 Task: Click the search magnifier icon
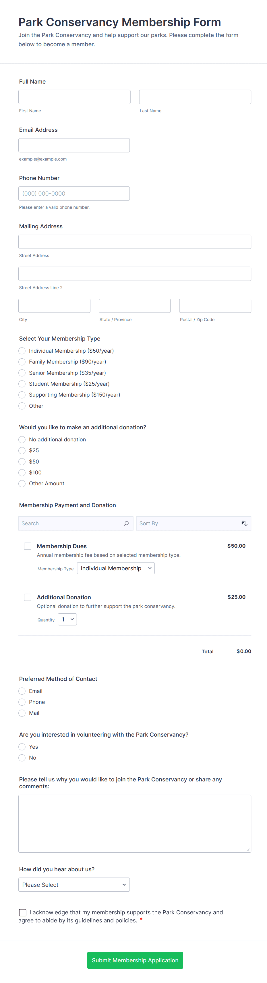[126, 523]
